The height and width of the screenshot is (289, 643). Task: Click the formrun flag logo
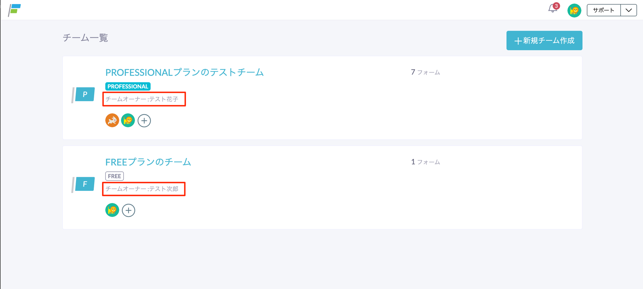15,10
